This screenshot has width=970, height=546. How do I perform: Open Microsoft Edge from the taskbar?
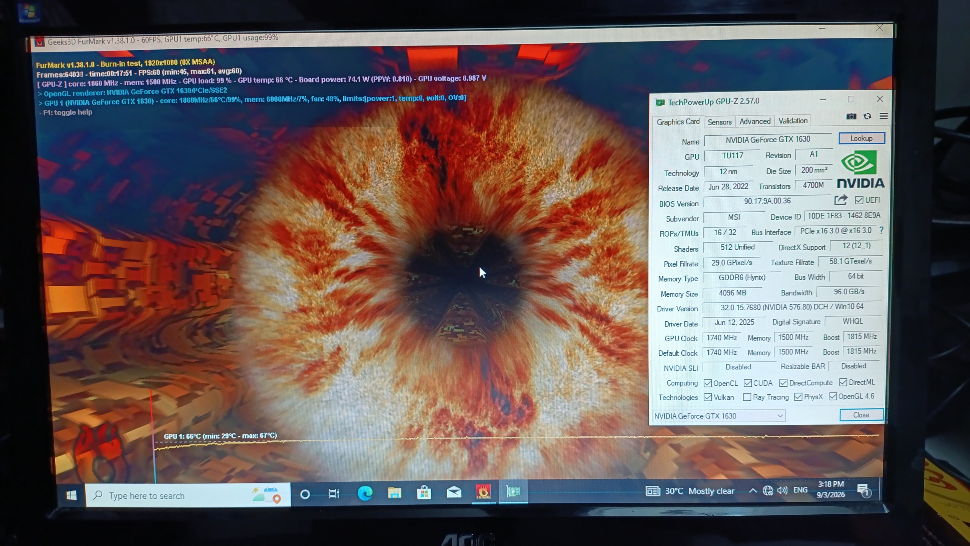point(365,493)
